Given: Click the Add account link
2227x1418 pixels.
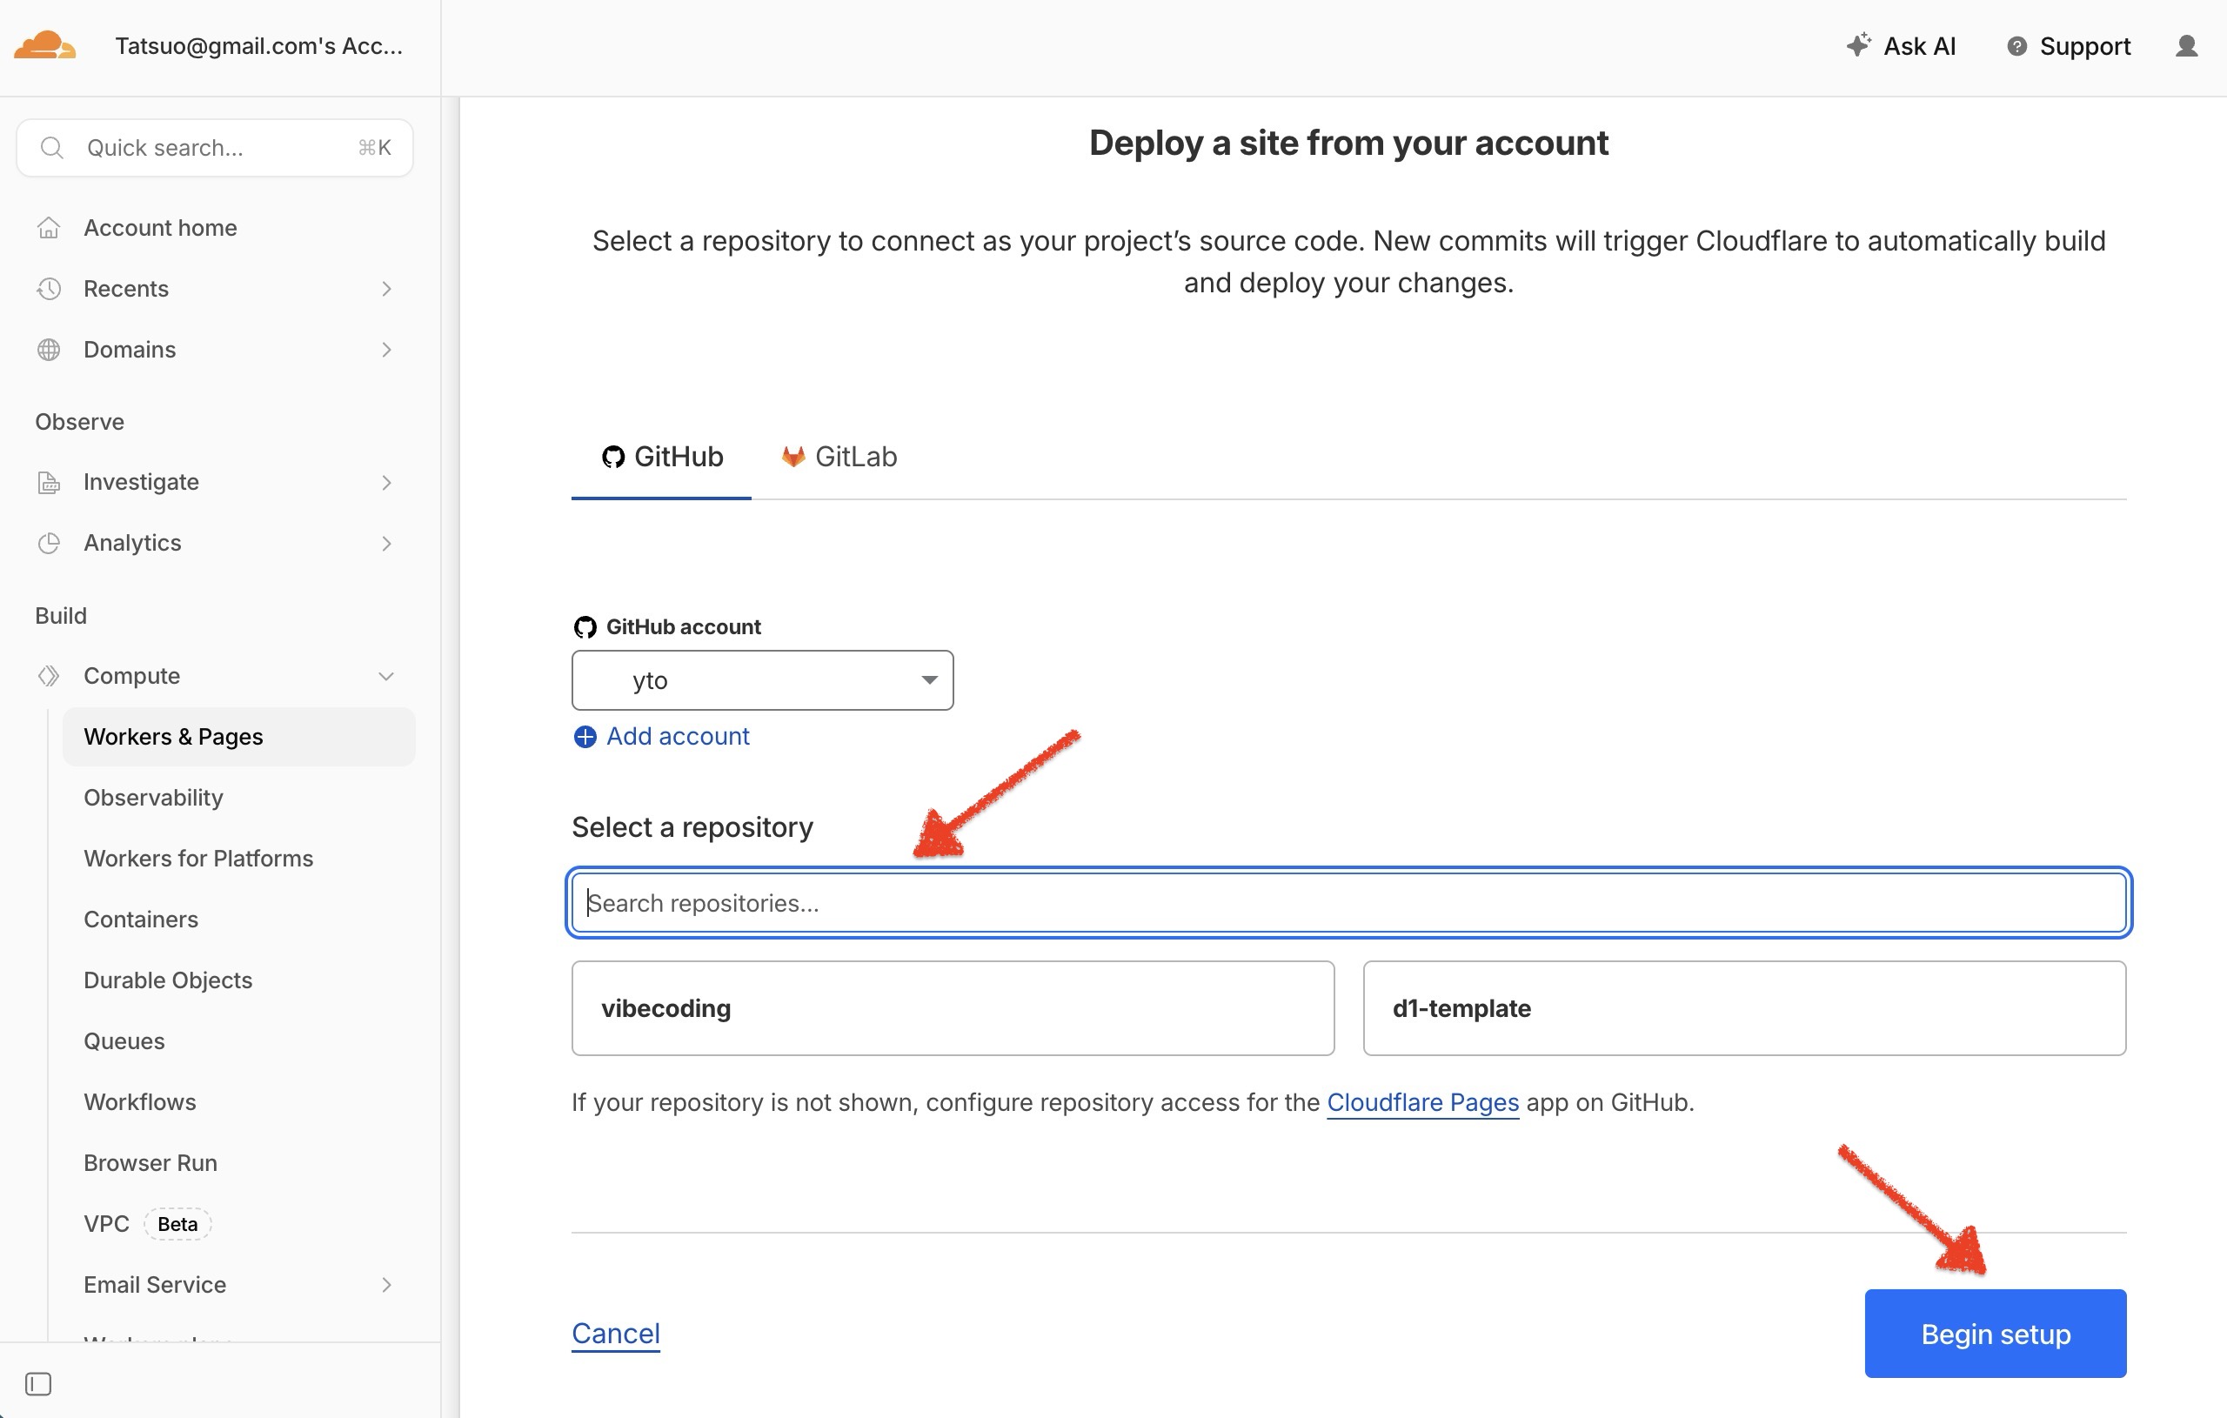Looking at the screenshot, I should coord(677,736).
